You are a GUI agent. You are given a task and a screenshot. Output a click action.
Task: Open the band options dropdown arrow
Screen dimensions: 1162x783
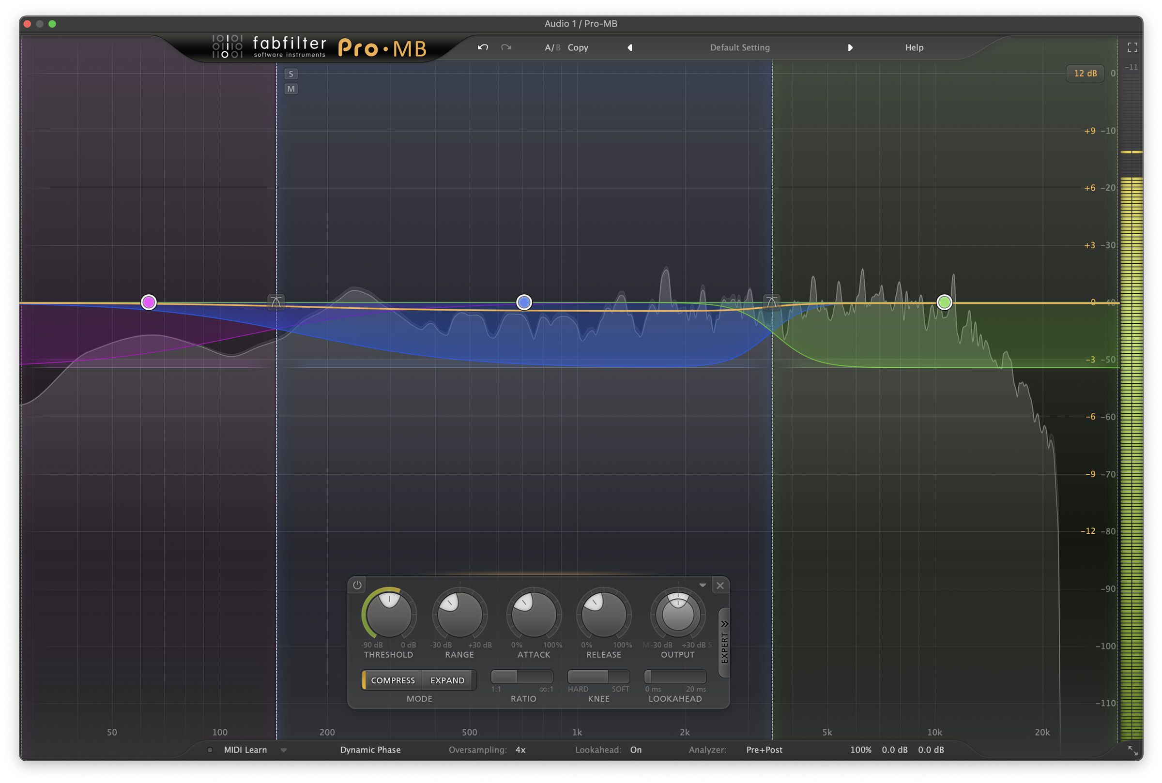[703, 585]
